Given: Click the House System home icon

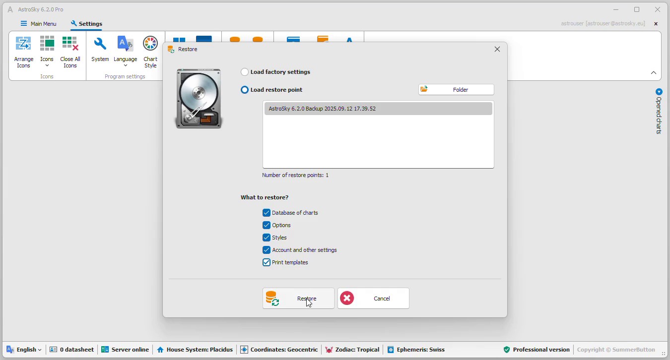Looking at the screenshot, I should pyautogui.click(x=160, y=350).
